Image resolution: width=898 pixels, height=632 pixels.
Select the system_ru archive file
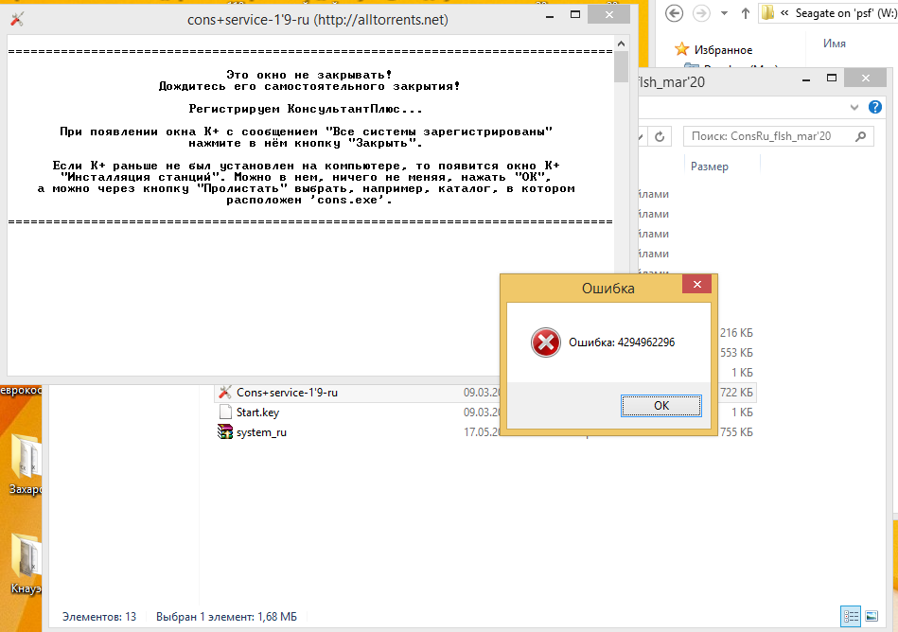pyautogui.click(x=261, y=432)
